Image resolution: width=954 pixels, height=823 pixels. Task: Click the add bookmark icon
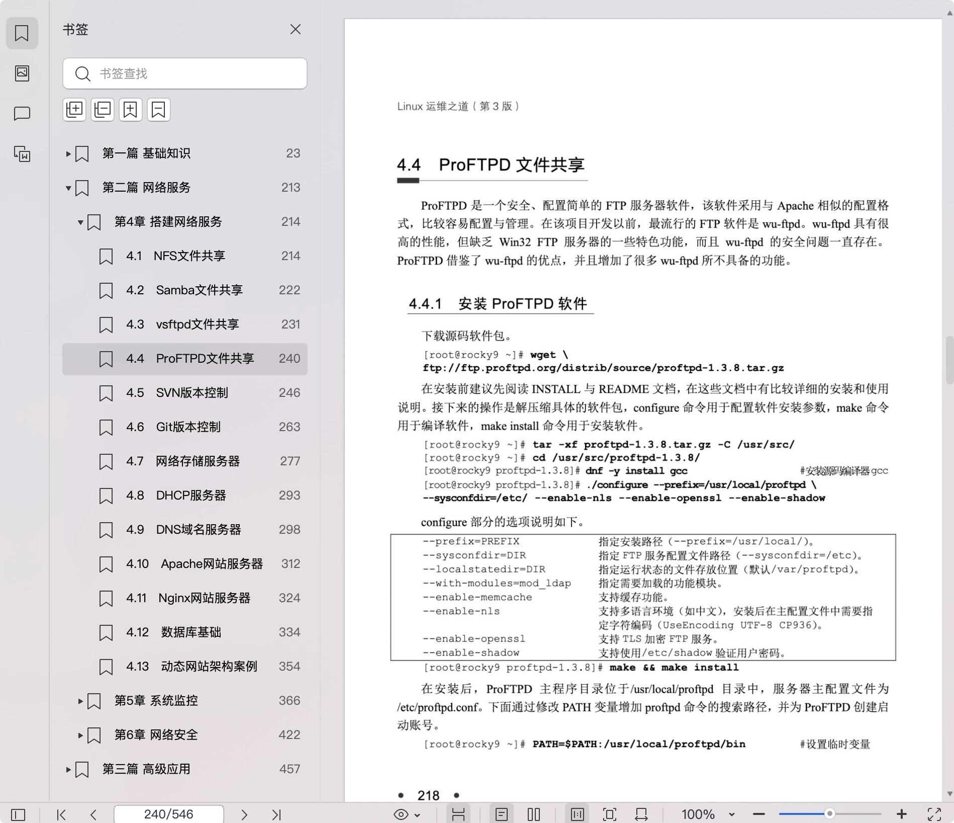click(131, 109)
